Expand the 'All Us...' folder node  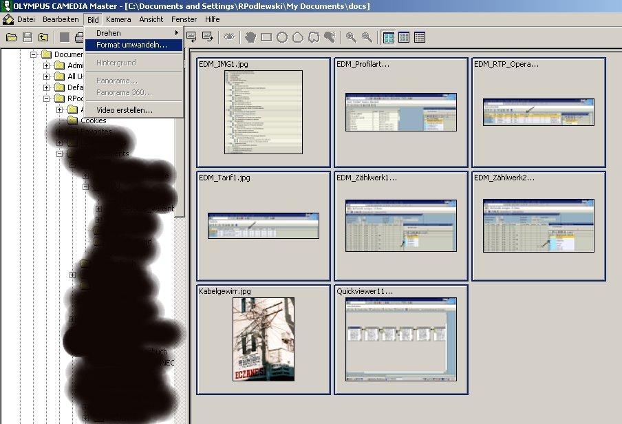(47, 76)
